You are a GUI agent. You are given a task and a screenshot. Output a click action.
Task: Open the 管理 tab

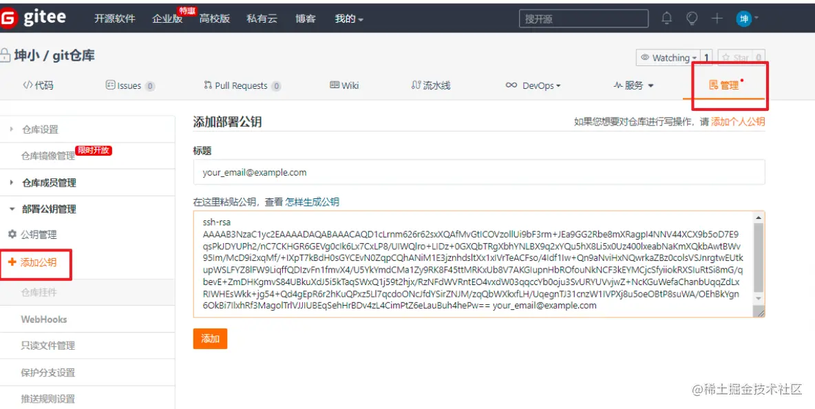725,85
